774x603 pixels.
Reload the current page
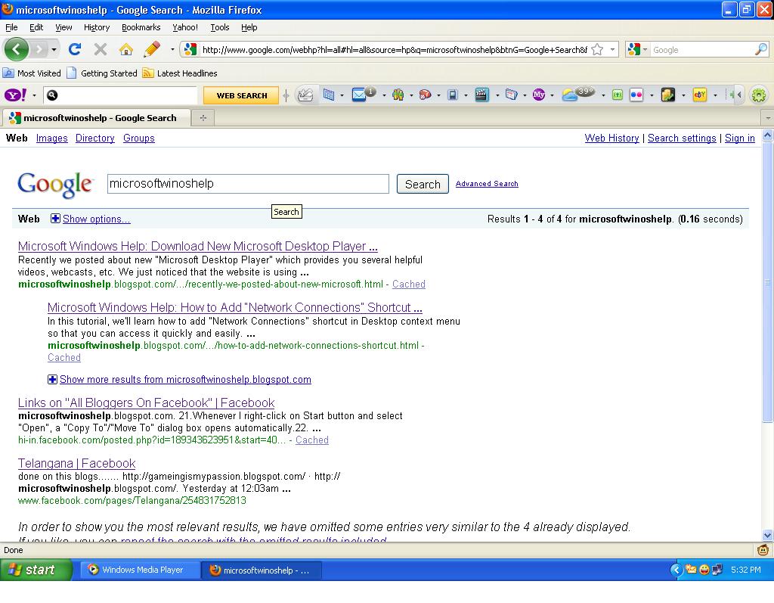74,48
